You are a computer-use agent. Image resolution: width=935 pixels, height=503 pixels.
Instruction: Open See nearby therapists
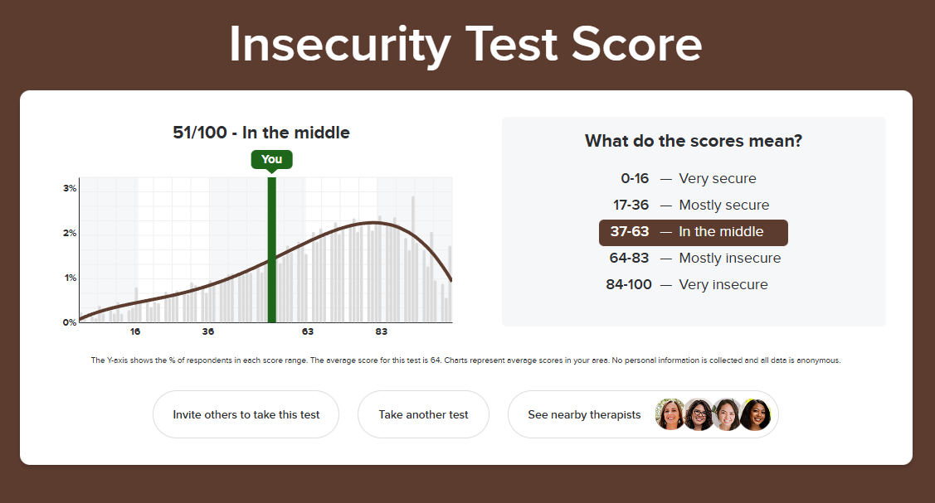click(x=584, y=414)
